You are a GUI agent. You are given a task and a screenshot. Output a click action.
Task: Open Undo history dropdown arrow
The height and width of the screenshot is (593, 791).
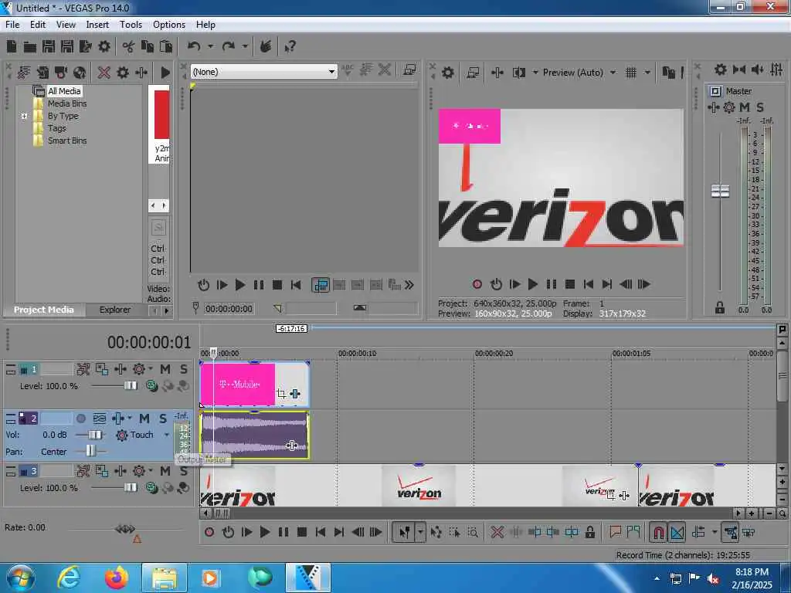pyautogui.click(x=210, y=46)
